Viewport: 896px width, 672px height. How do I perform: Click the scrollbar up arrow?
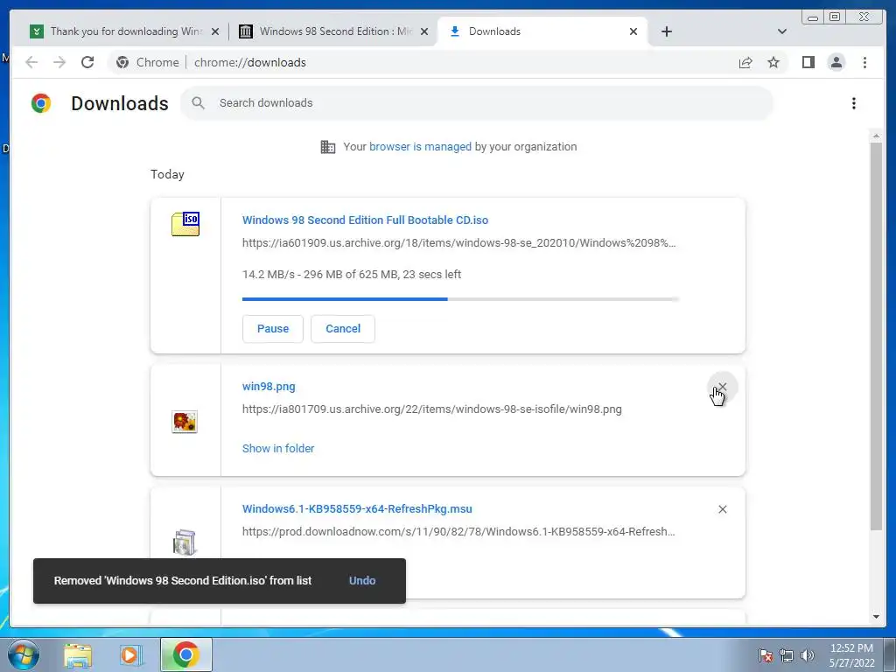click(876, 136)
